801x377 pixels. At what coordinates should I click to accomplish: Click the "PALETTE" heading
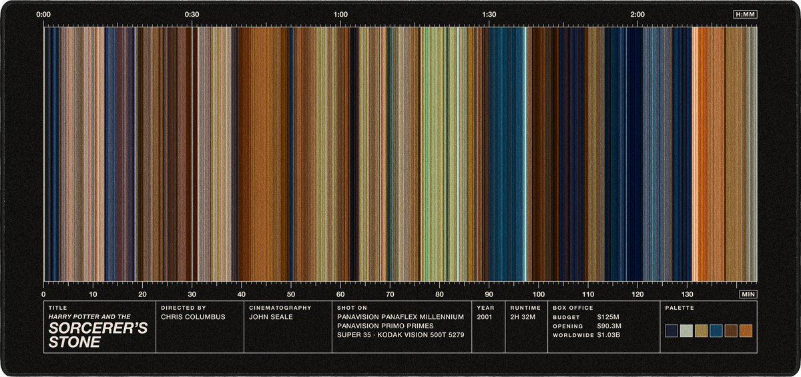pyautogui.click(x=680, y=308)
